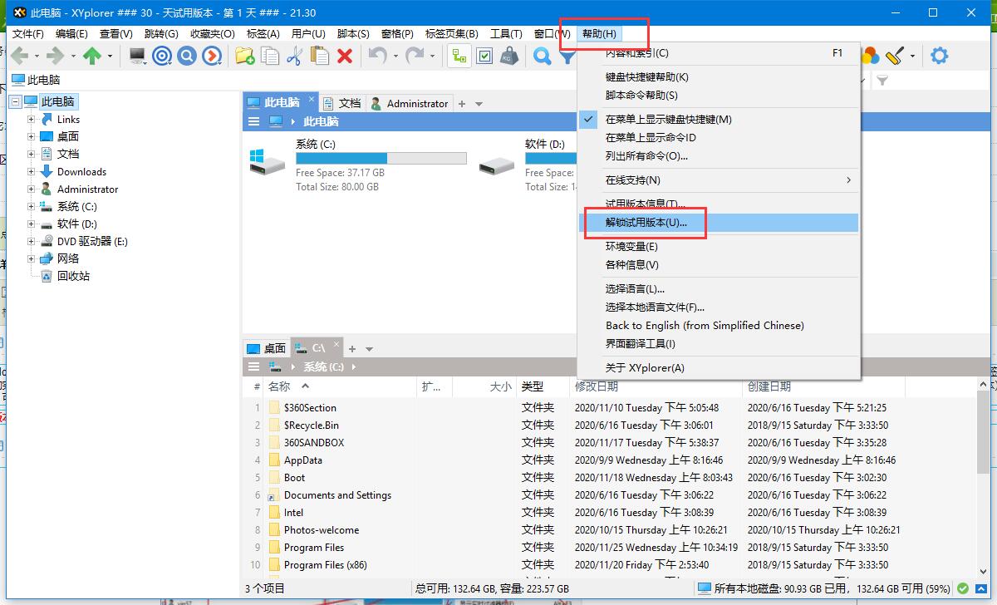
Task: Click the blue funnel filter toolbar icon
Action: click(x=567, y=57)
